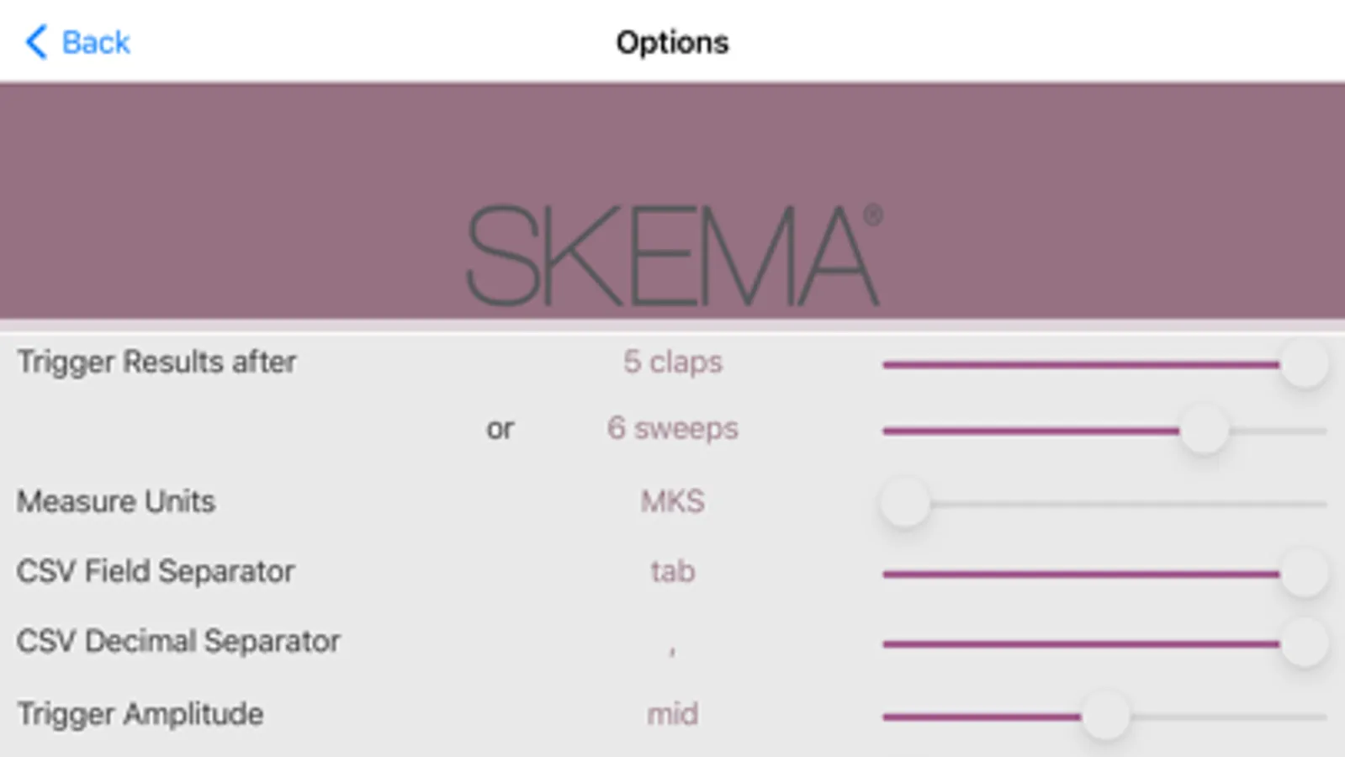Click the 'CSV Decimal Separator' label
This screenshot has height=757, width=1345.
click(178, 641)
